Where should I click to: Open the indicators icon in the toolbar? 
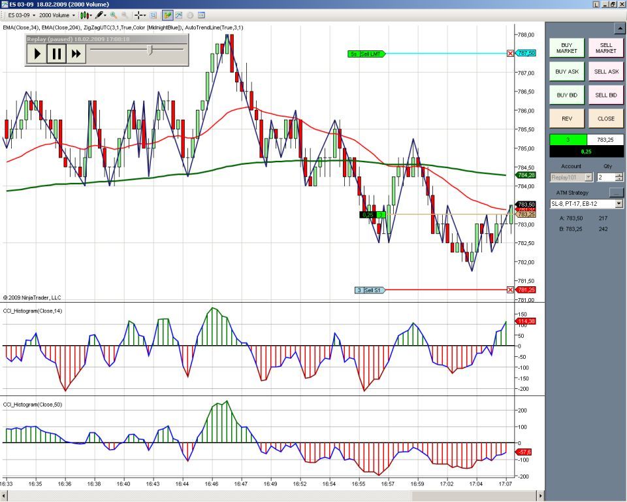pos(178,14)
